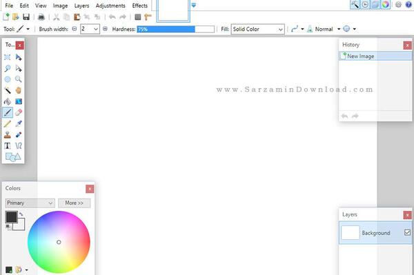Select the Text tool
Viewport: 414px width, 275px height.
(8, 146)
